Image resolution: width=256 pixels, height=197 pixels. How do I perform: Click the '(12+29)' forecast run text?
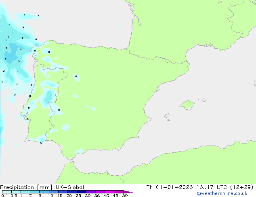[241, 187]
